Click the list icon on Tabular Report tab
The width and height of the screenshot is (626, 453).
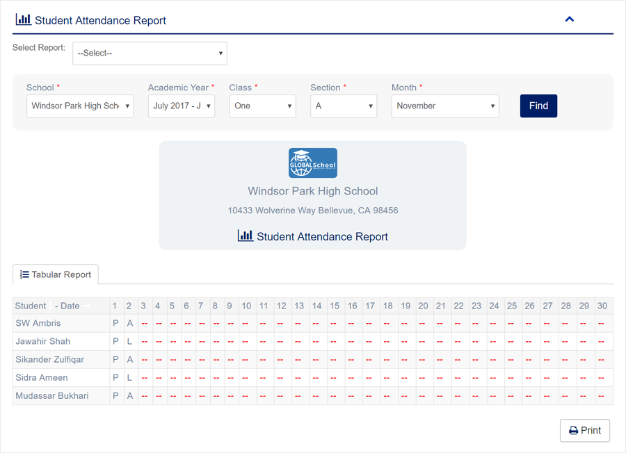[x=25, y=274]
